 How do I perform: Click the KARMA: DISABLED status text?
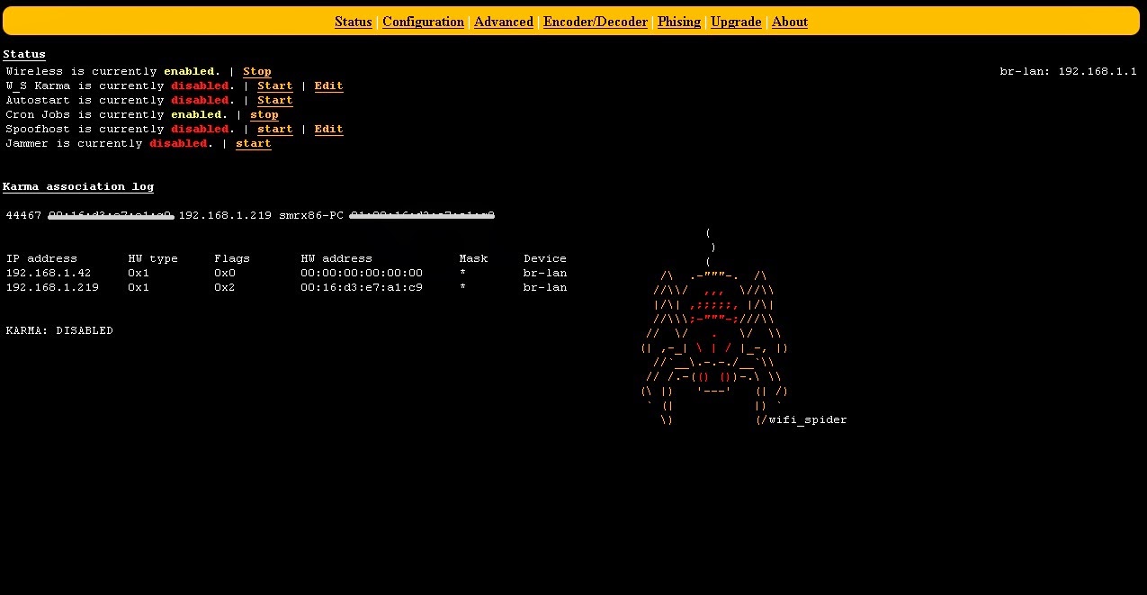(x=58, y=330)
